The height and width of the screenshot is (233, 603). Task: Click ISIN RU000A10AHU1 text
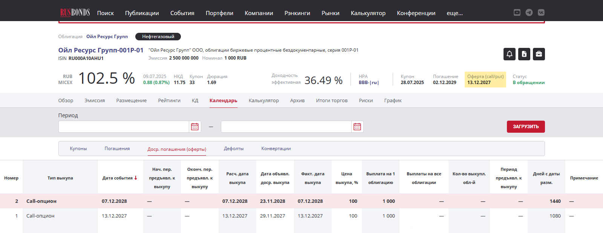tap(81, 58)
